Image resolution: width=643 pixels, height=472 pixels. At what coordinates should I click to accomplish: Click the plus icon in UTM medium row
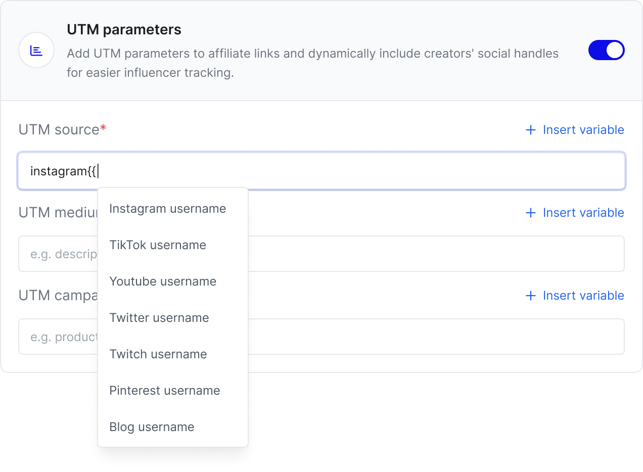click(530, 213)
